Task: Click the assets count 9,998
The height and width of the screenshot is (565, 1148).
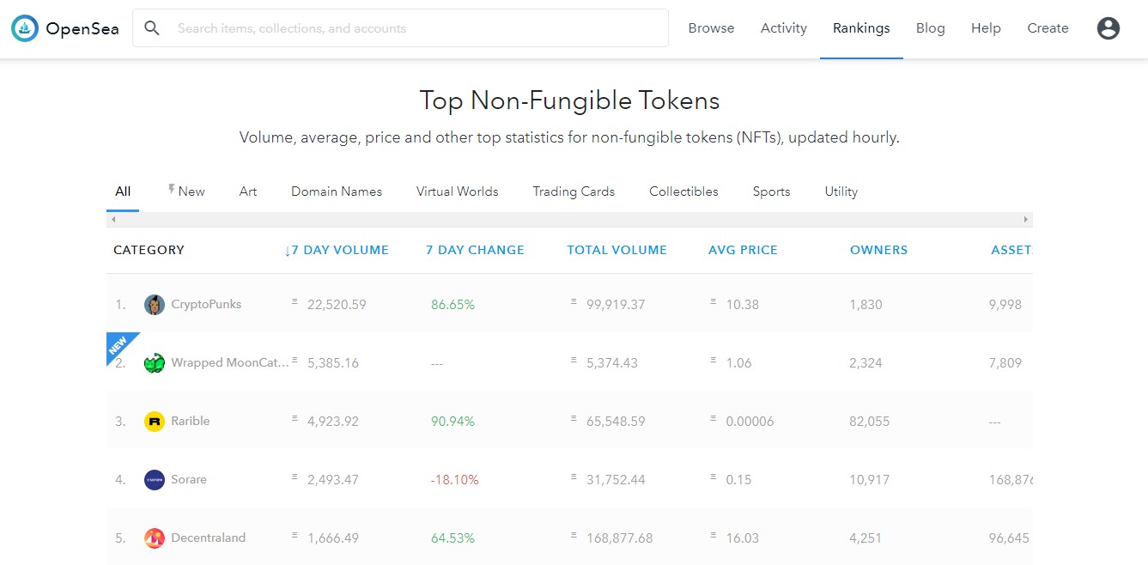Action: pos(1005,305)
